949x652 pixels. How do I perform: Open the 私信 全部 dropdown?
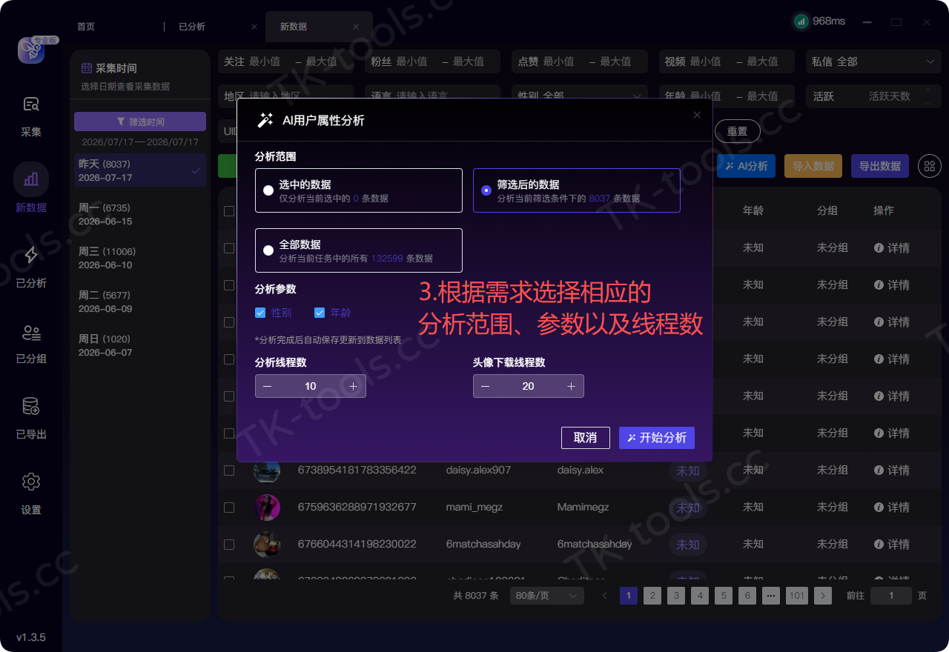click(873, 61)
